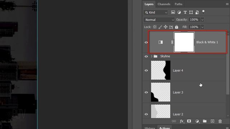Create a new layer
Image resolution: width=230 pixels, height=129 pixels.
click(x=212, y=121)
